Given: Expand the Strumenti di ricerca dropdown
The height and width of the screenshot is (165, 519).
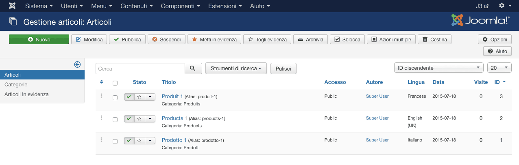Looking at the screenshot, I should [236, 69].
